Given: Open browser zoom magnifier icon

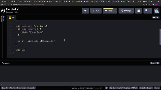Looking at the screenshot, I should [144, 5].
